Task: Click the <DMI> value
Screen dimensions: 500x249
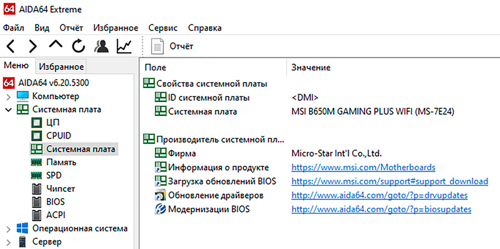Action: click(305, 98)
